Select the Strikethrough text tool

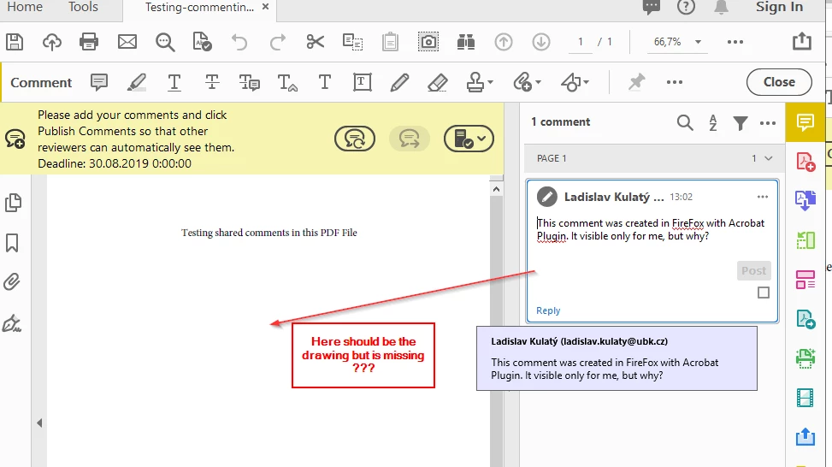tap(212, 82)
